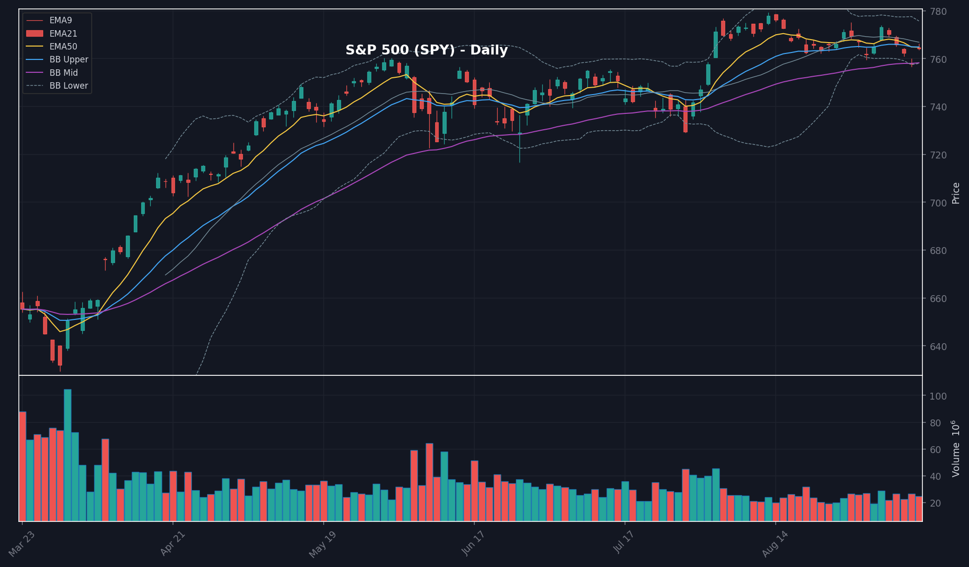This screenshot has width=969, height=567.
Task: Click the yellow line swatch beside EMA50
Action: coord(35,47)
